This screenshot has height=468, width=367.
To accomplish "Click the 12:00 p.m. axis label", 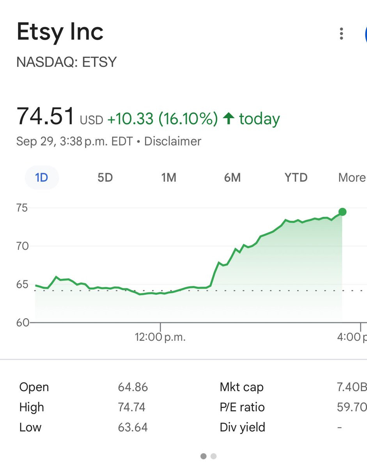I will [x=160, y=337].
